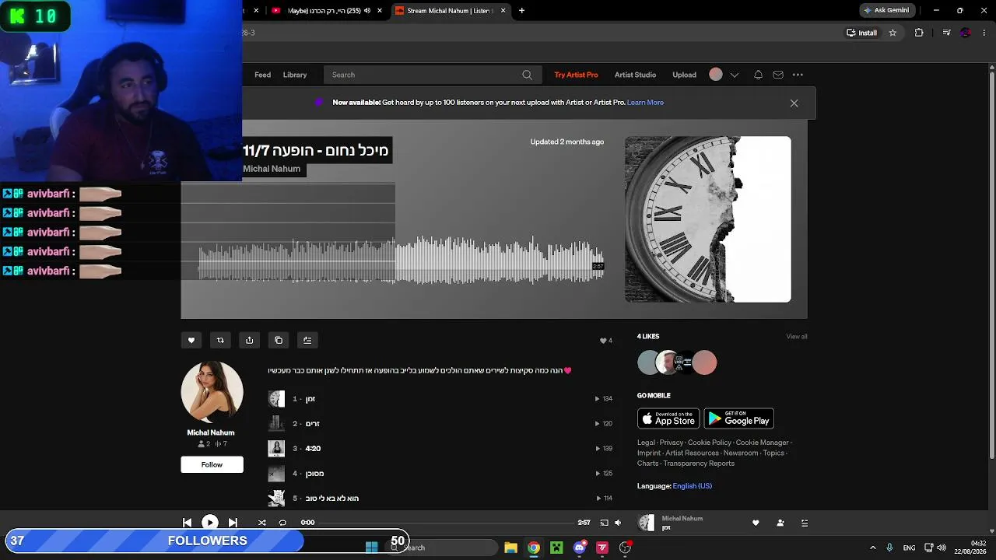
Task: Open Chrome media controls icon
Action: 946,33
